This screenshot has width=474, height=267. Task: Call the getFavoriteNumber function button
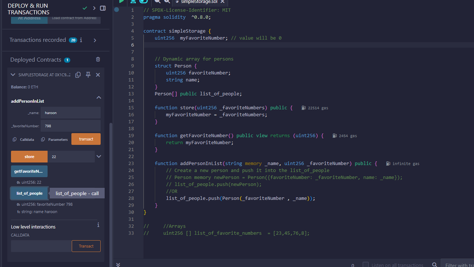pos(29,171)
